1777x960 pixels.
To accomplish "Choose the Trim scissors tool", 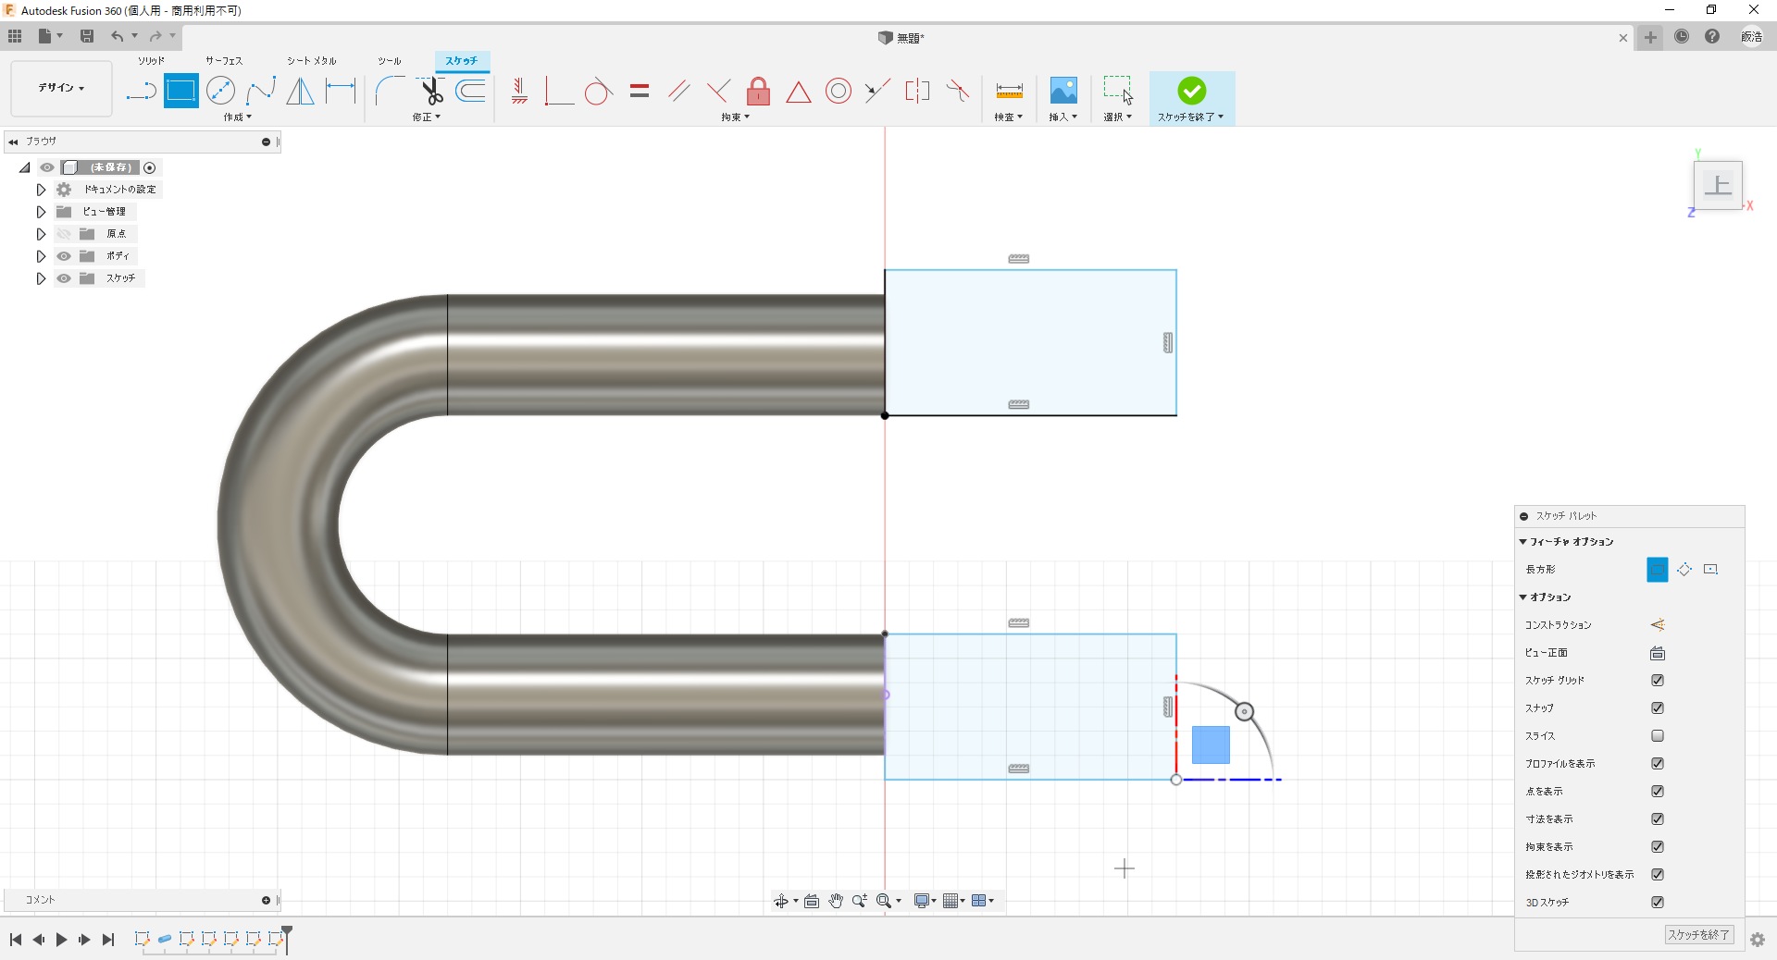I will click(x=431, y=91).
